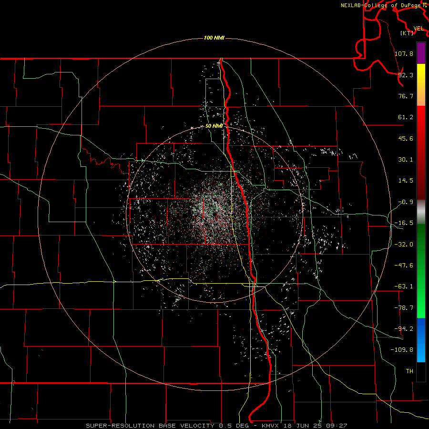The height and width of the screenshot is (429, 429).
Task: Click the -109.8 scale value
Action: tap(402, 350)
